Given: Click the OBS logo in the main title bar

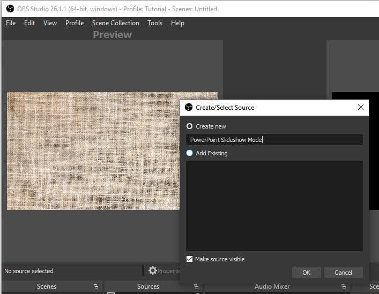Looking at the screenshot, I should (10, 9).
